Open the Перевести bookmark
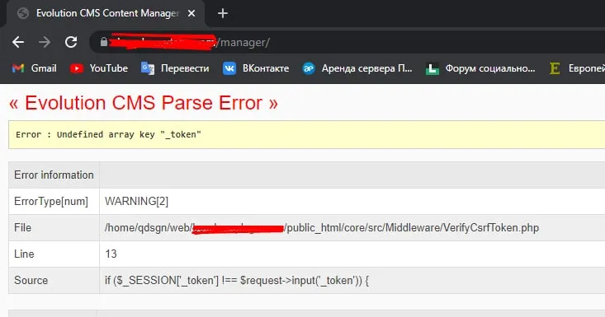This screenshot has height=317, width=605. pos(175,68)
